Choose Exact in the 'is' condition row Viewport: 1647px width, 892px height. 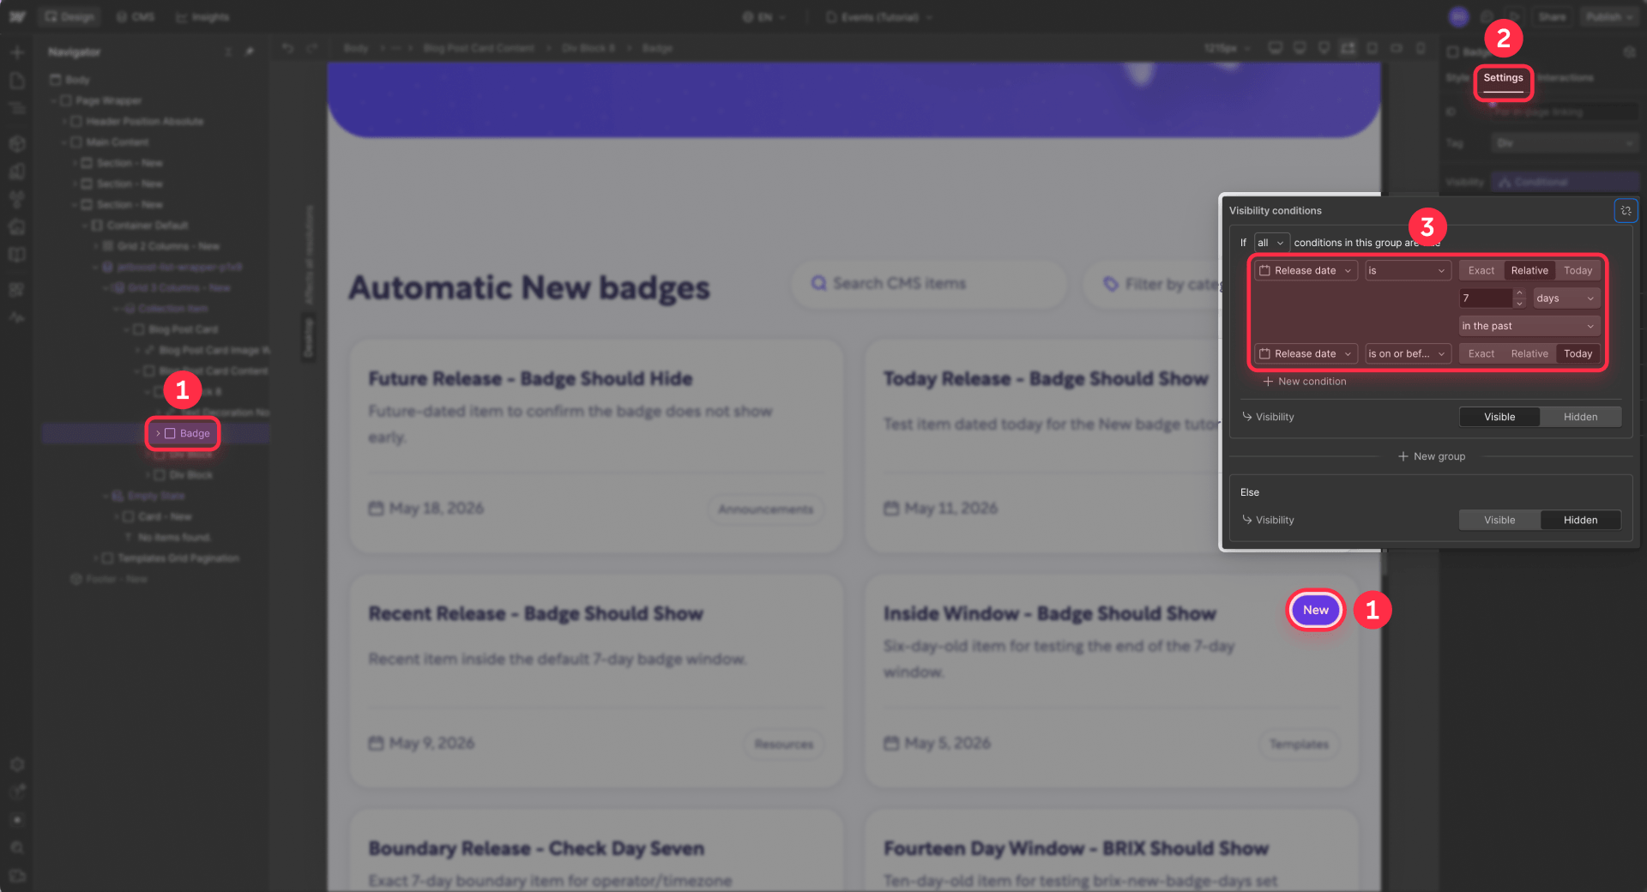1481,270
